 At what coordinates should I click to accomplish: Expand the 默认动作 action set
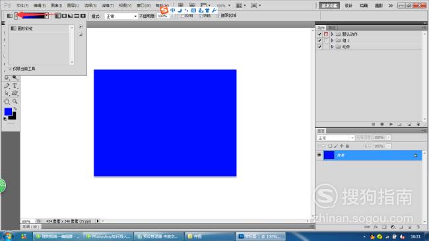coord(332,34)
